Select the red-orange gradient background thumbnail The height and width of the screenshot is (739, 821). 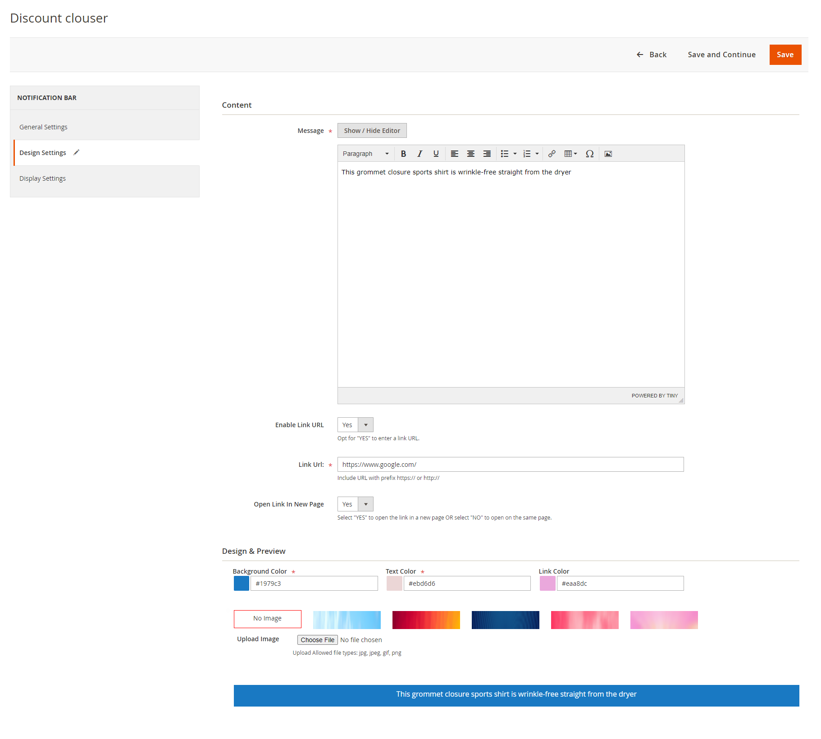tap(426, 620)
